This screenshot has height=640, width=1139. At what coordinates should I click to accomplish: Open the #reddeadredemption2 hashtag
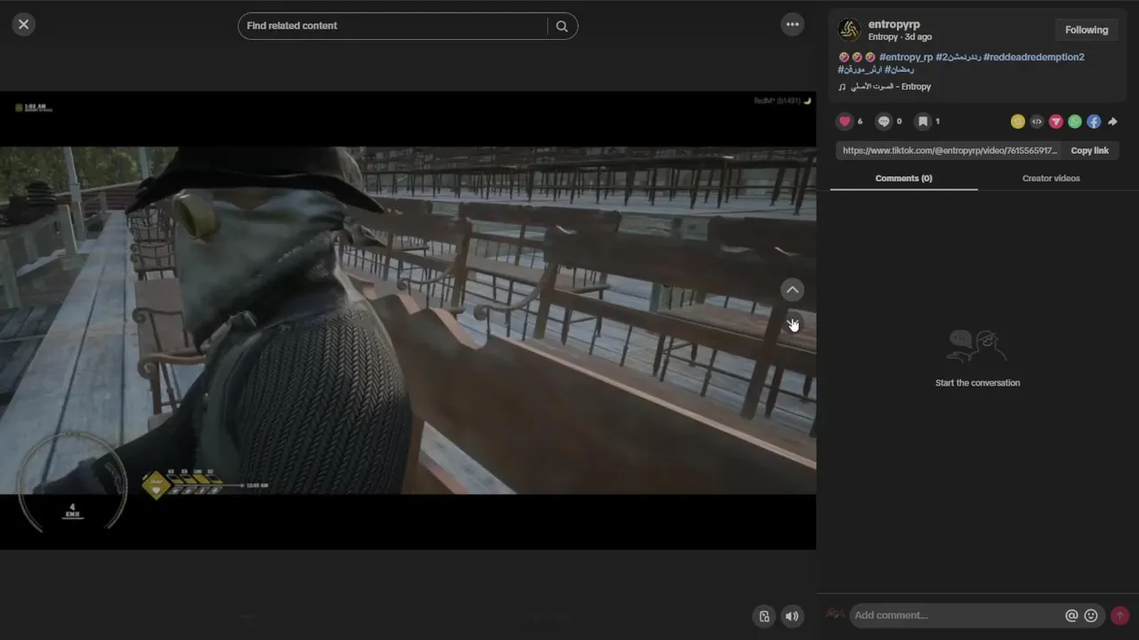[1034, 57]
